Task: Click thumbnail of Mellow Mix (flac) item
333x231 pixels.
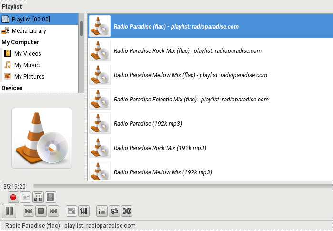Action: pos(100,74)
